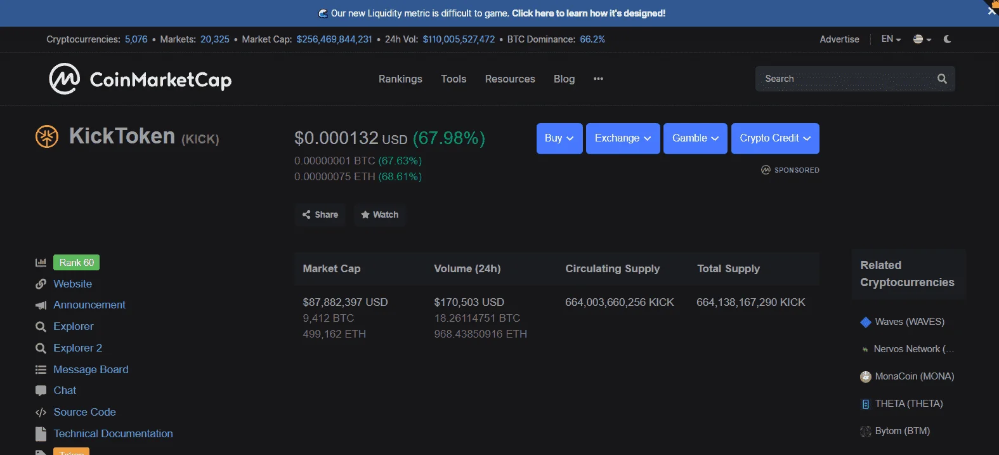
Task: Click the code brackets Source Code icon
Action: 41,412
